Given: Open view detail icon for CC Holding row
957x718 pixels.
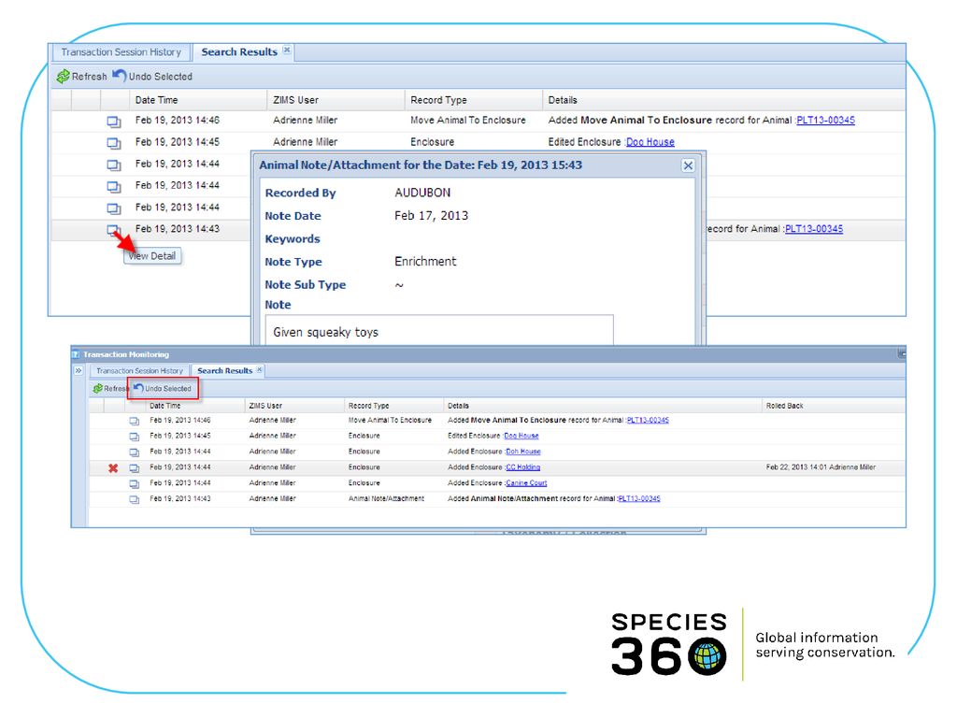Looking at the screenshot, I should click(x=135, y=468).
